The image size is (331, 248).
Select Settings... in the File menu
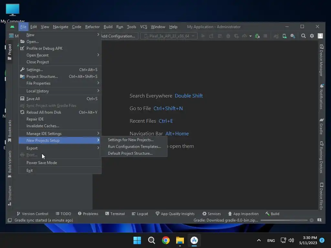point(60,70)
